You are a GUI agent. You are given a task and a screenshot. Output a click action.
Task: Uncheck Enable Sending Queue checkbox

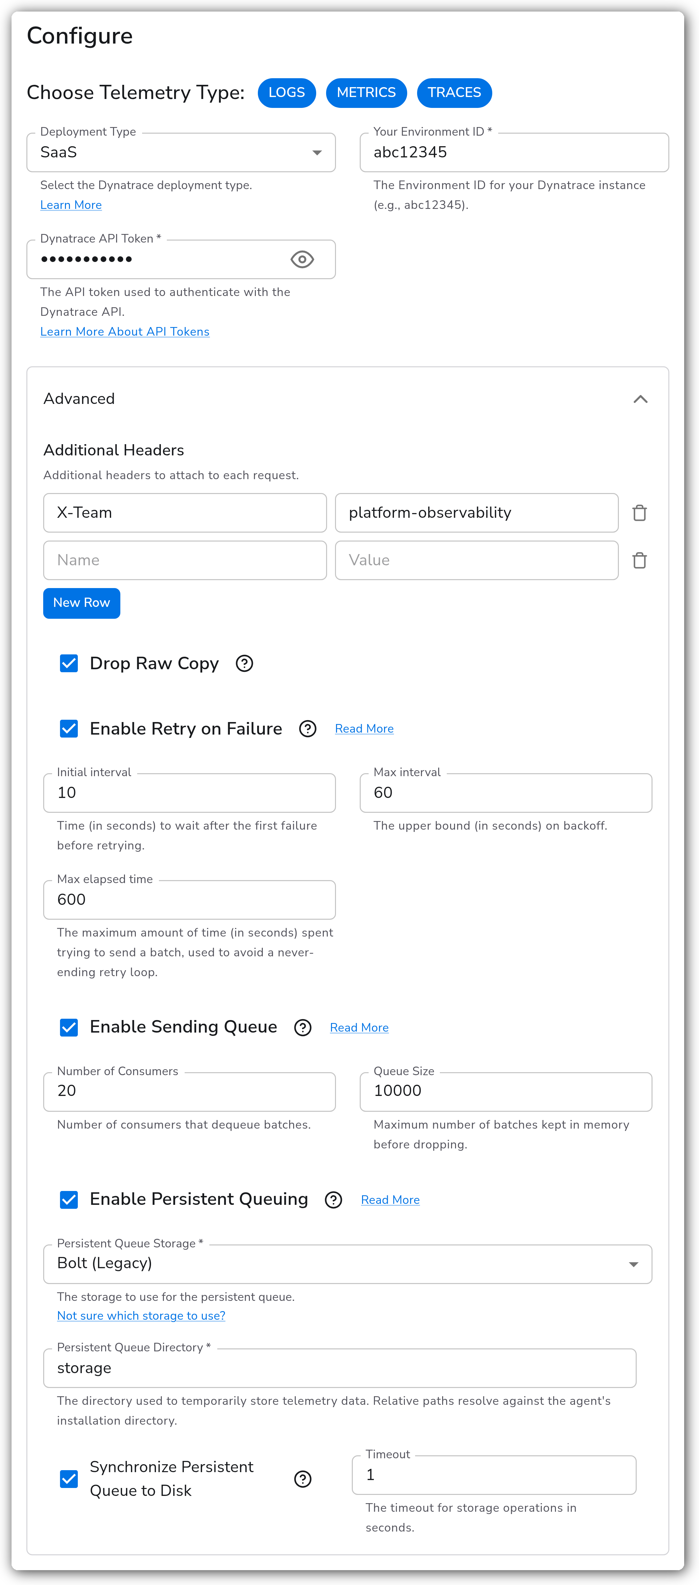69,1028
